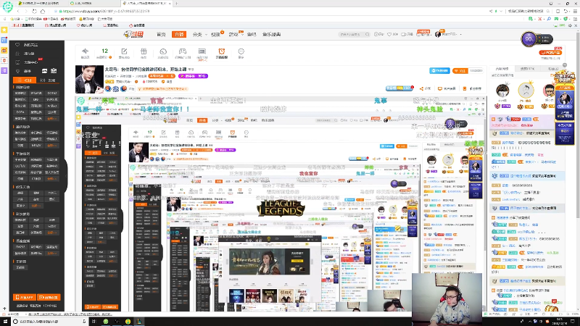Click the heart follow icon in site header

(x=389, y=34)
